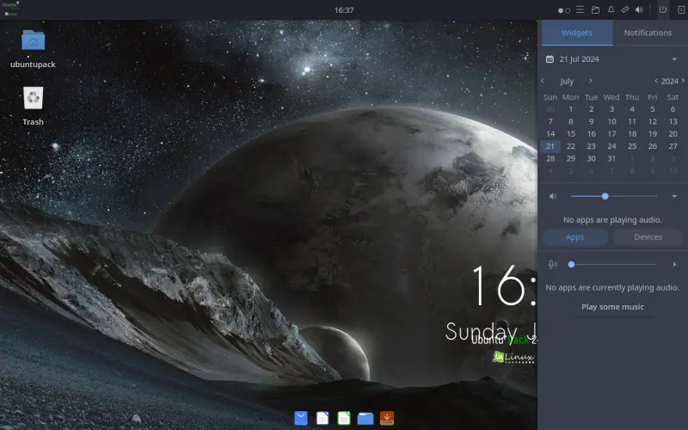This screenshot has height=430, width=688.
Task: Switch to first workspace dot indicator
Action: [x=561, y=10]
